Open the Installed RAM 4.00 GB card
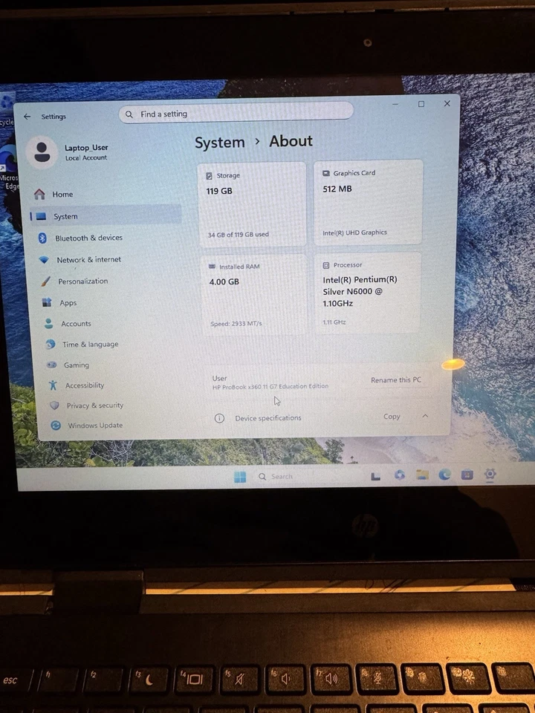The width and height of the screenshot is (535, 713). coord(254,295)
